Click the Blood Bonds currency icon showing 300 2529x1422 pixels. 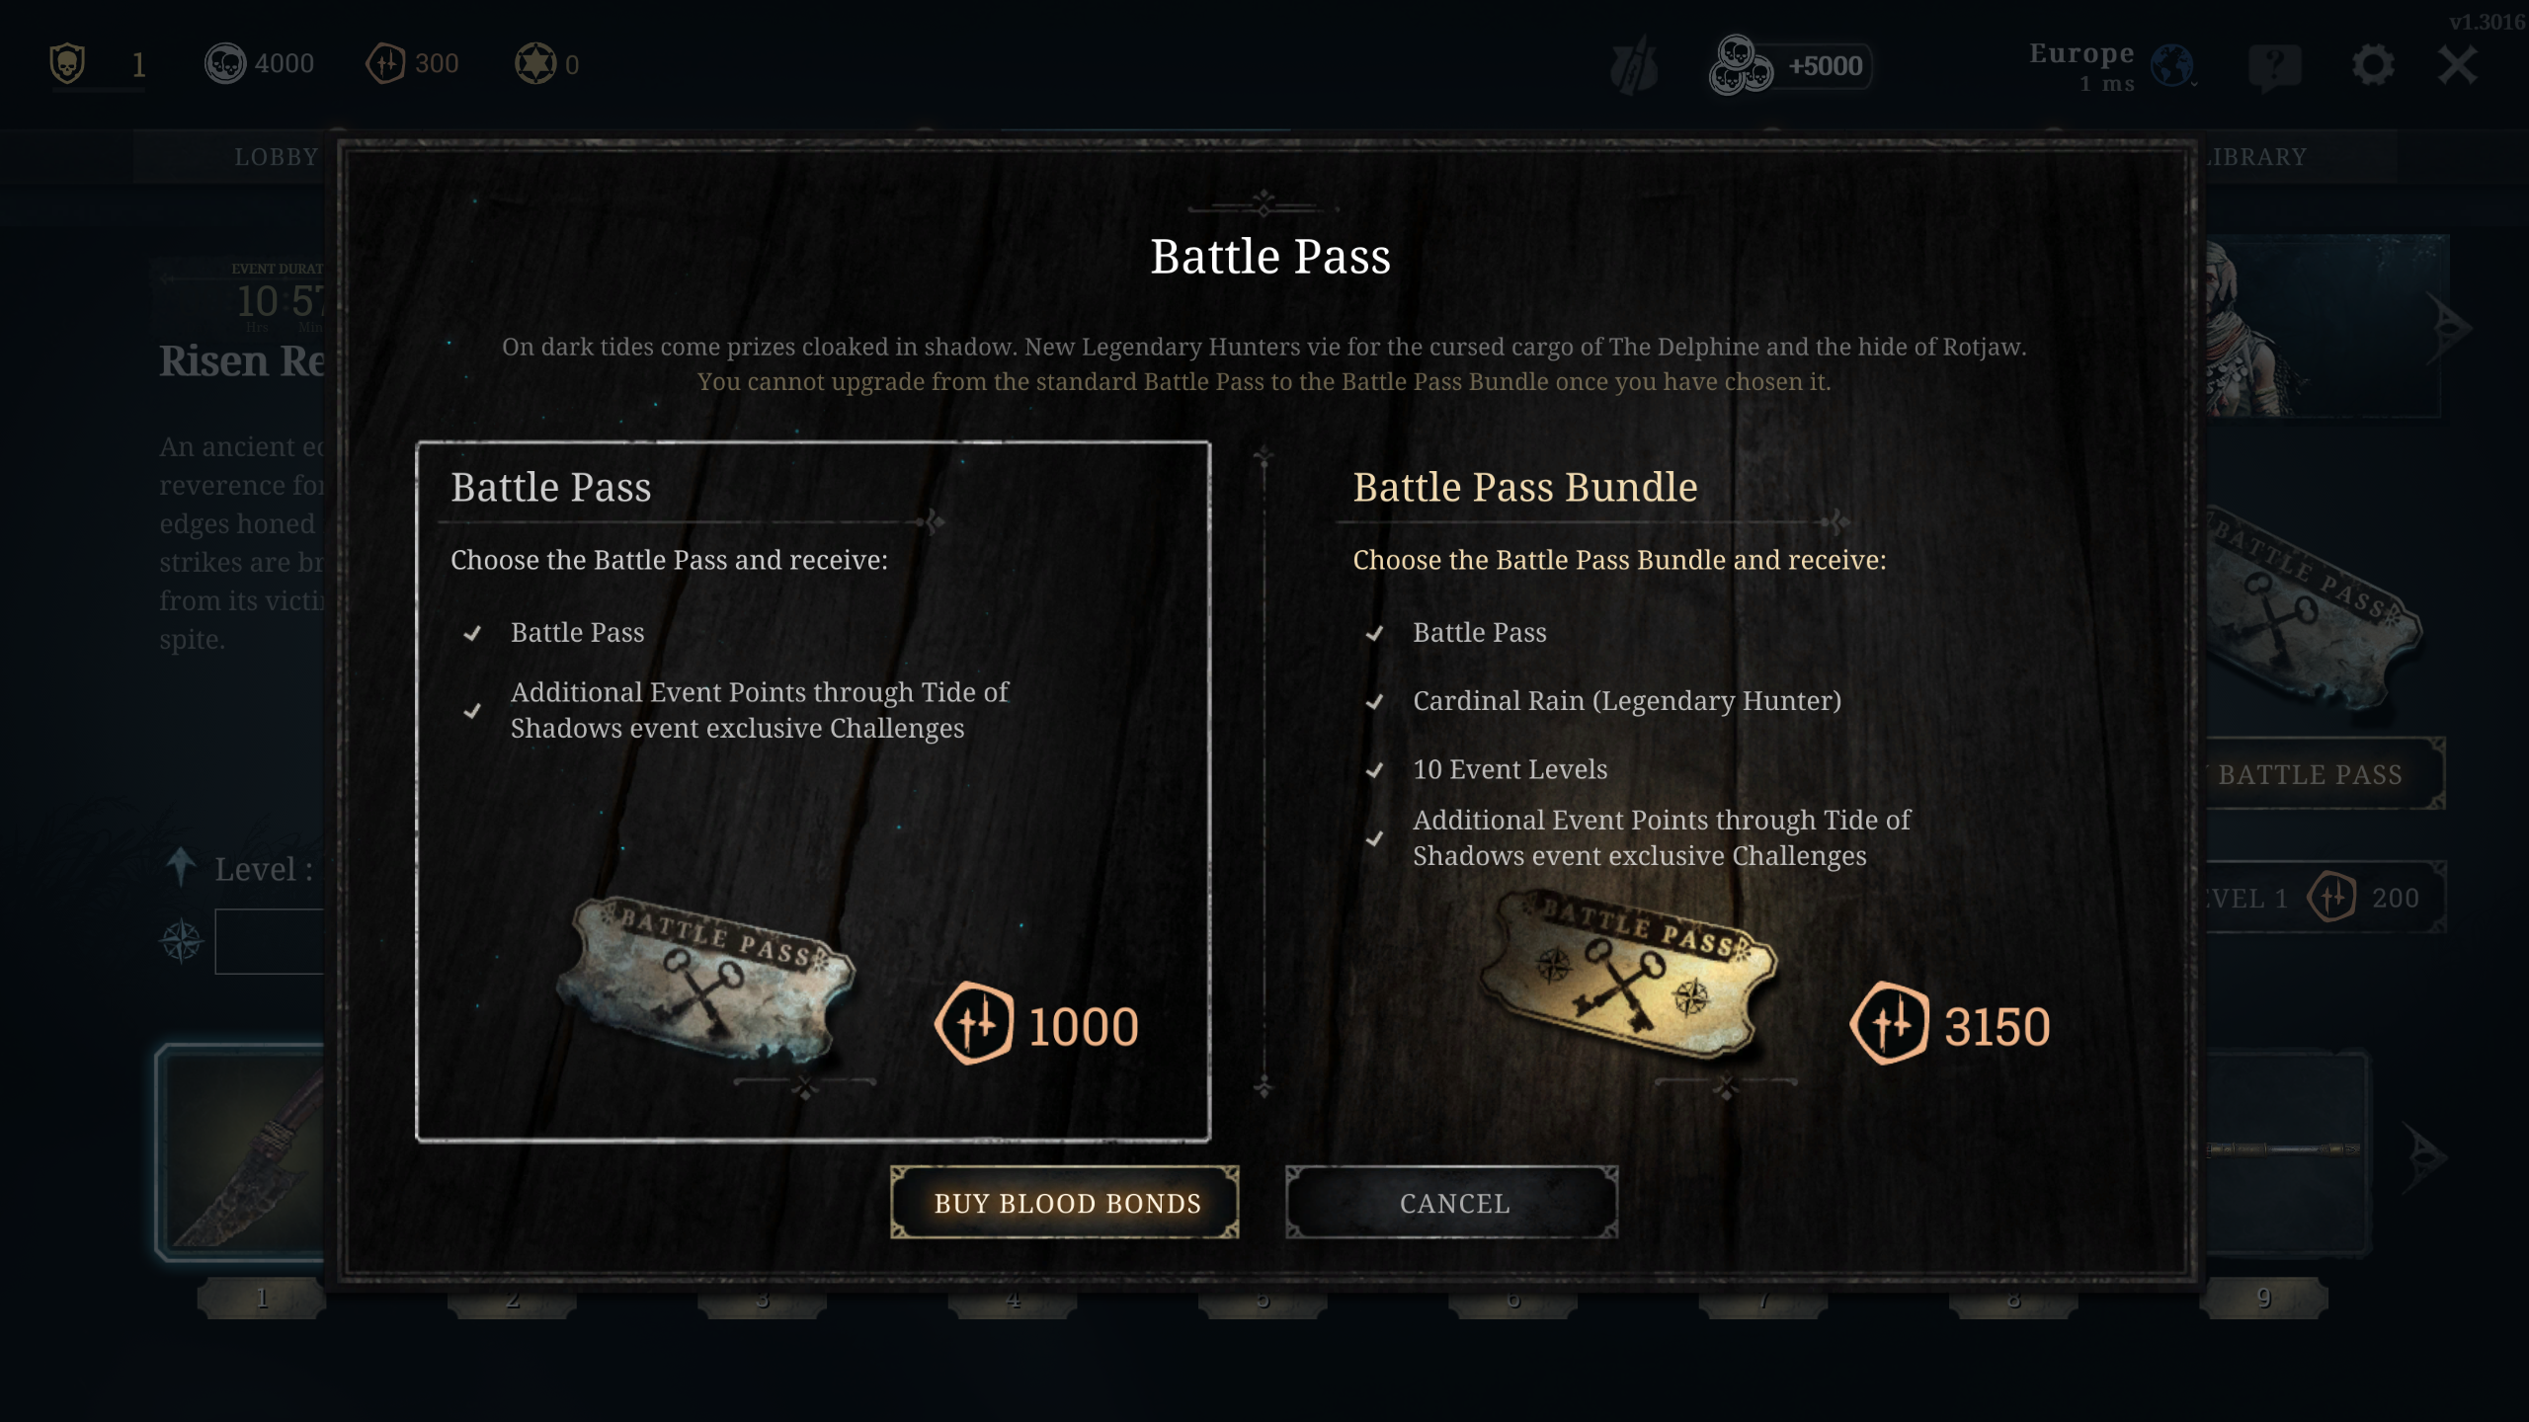click(385, 64)
